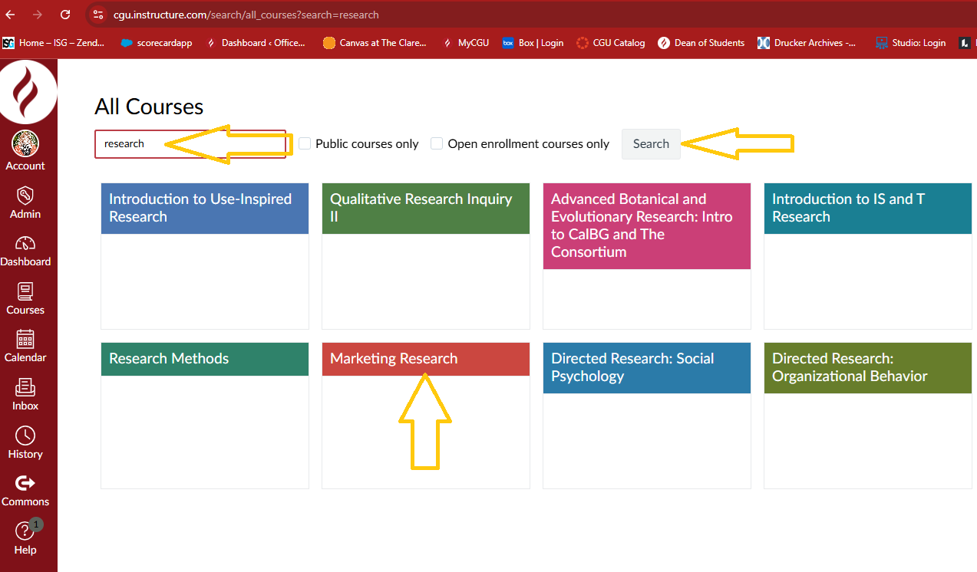This screenshot has width=977, height=572.
Task: Open the Admin shield icon
Action: click(25, 195)
